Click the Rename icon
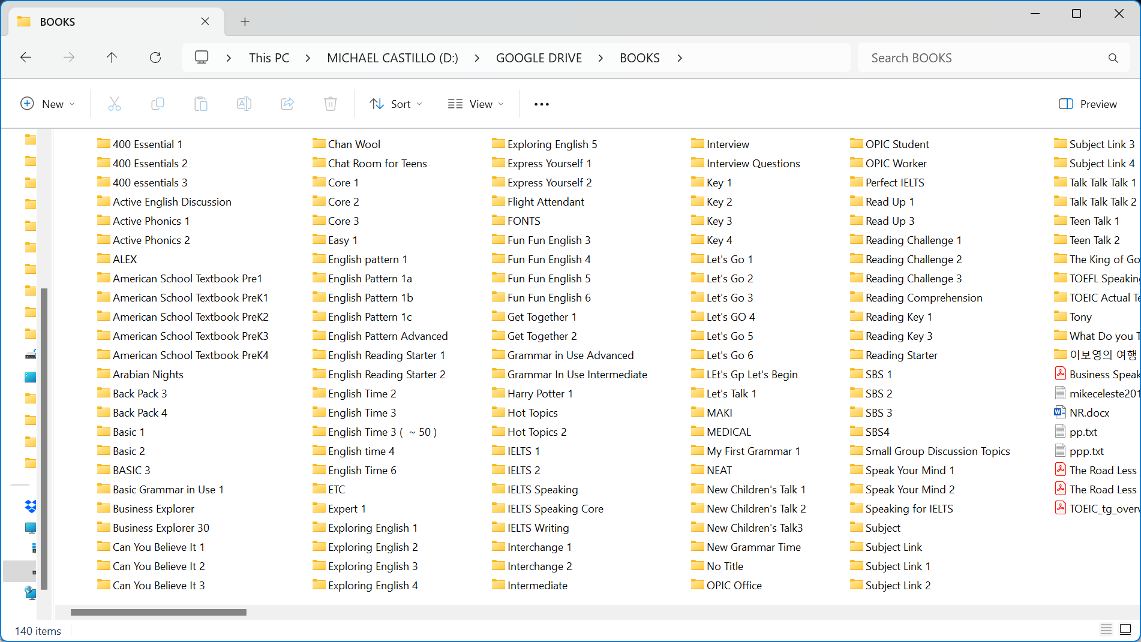Image resolution: width=1141 pixels, height=642 pixels. [244, 104]
